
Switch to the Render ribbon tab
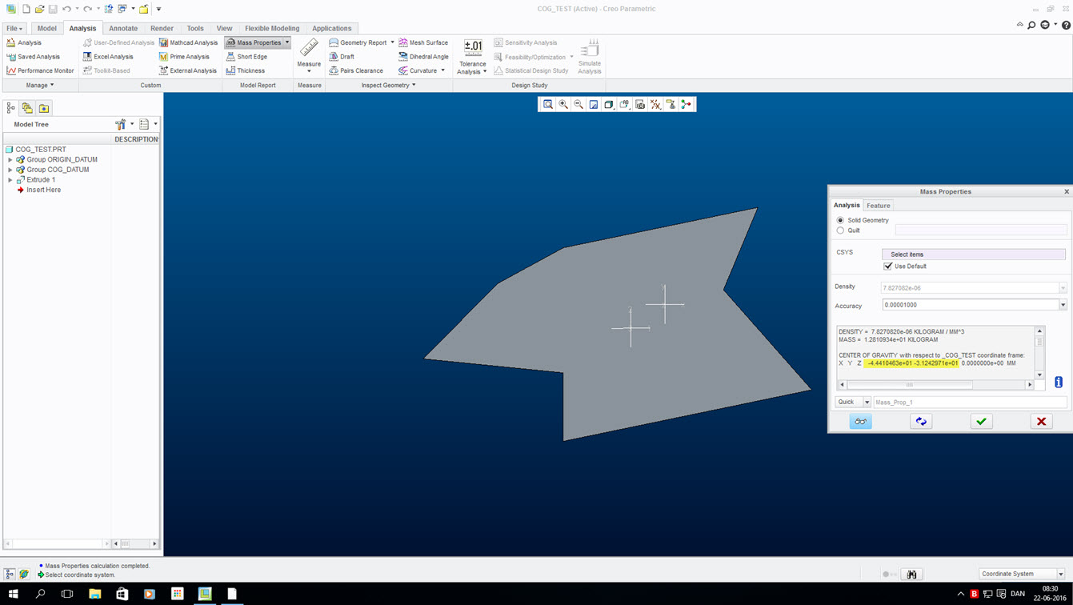162,28
